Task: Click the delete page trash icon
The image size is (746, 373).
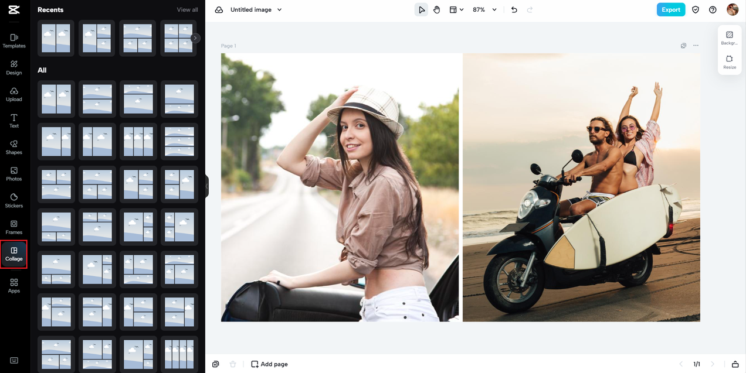Action: [x=233, y=364]
